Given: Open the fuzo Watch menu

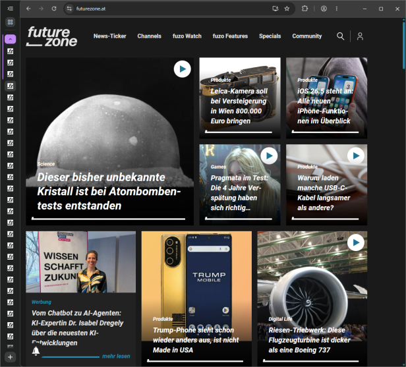Looking at the screenshot, I should (x=187, y=36).
